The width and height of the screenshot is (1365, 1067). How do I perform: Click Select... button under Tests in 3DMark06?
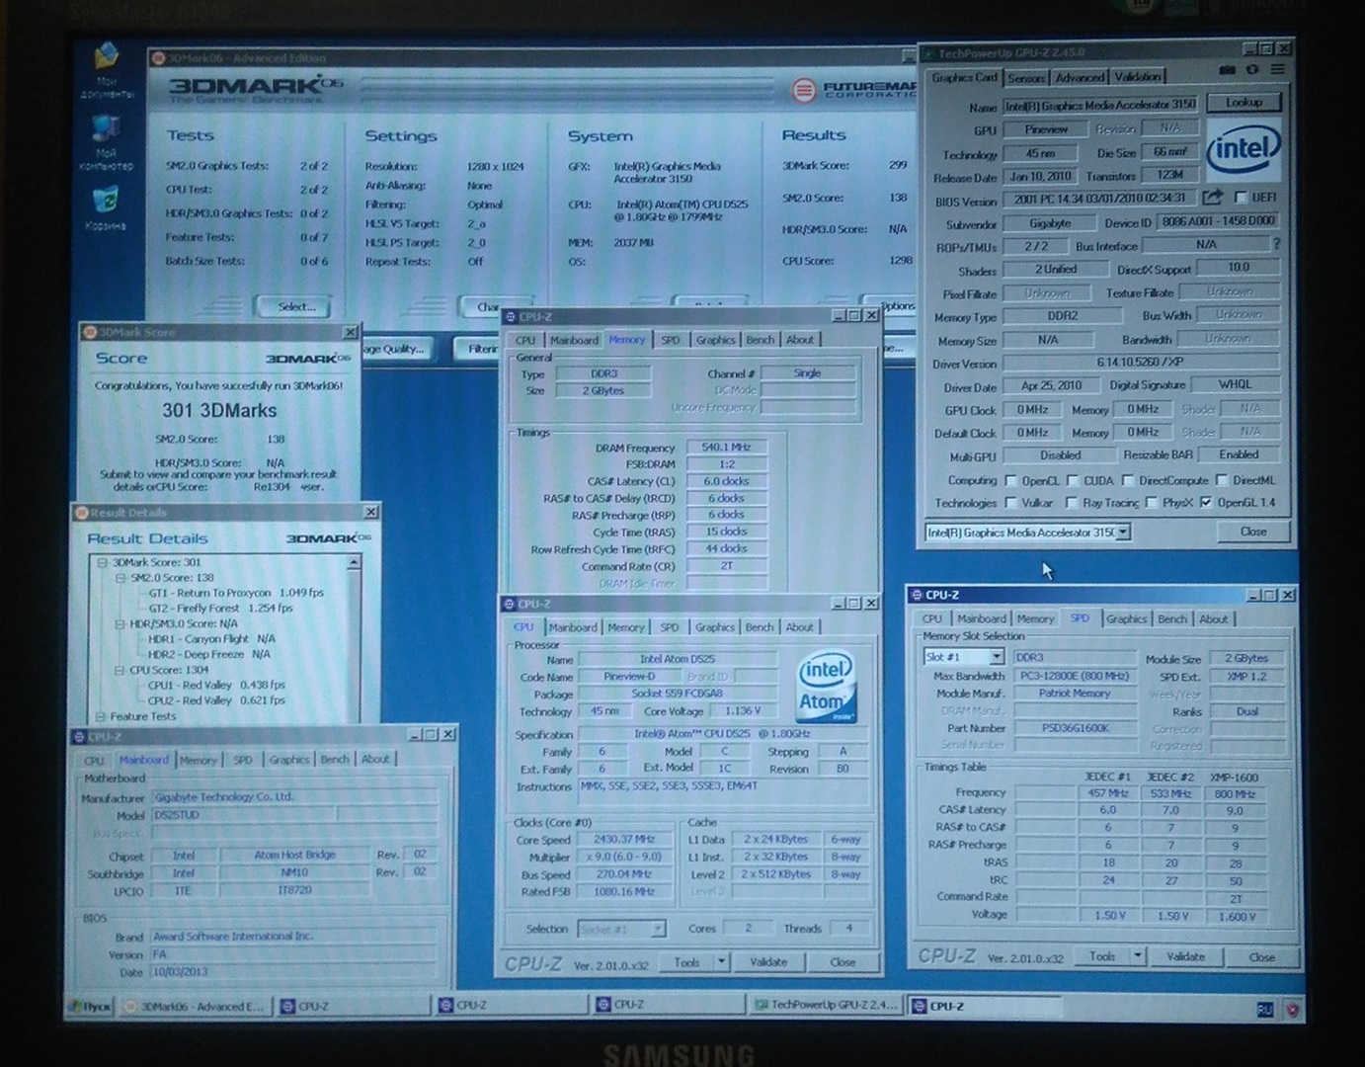pyautogui.click(x=295, y=307)
